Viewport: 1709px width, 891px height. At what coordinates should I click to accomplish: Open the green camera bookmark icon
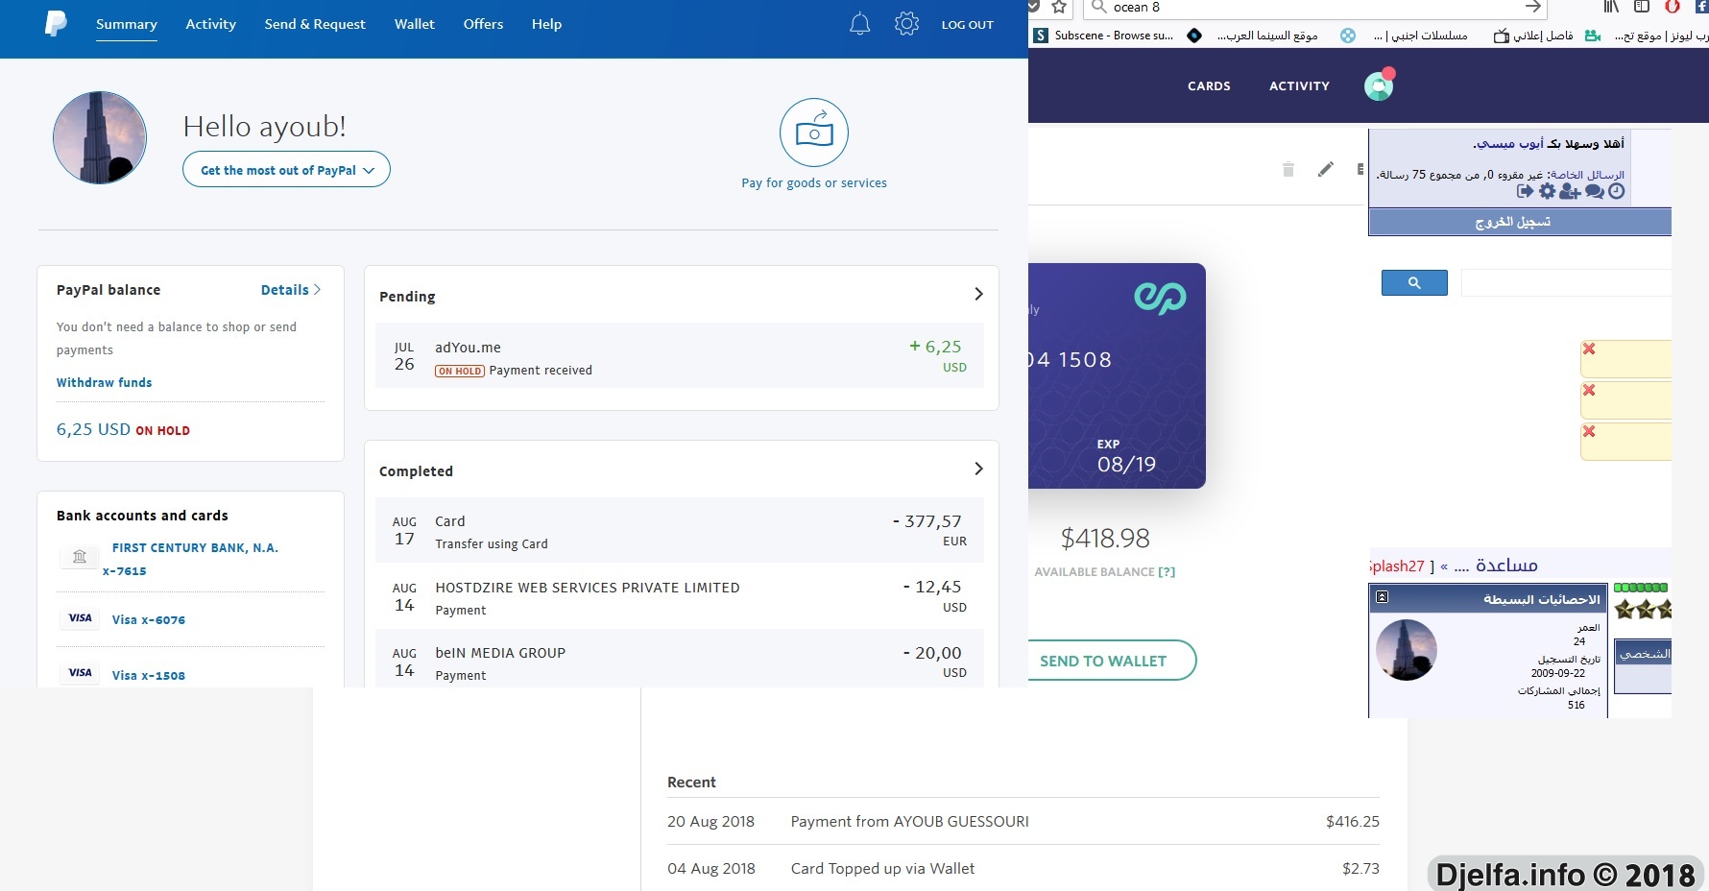point(1593,36)
